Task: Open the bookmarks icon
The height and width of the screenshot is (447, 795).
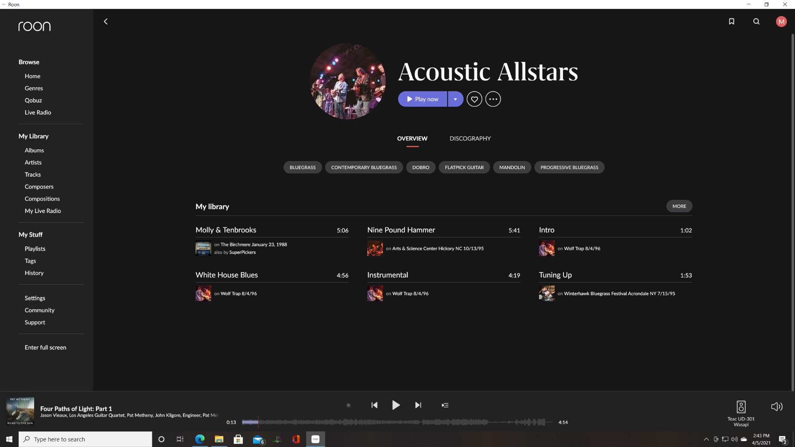Action: click(x=731, y=22)
